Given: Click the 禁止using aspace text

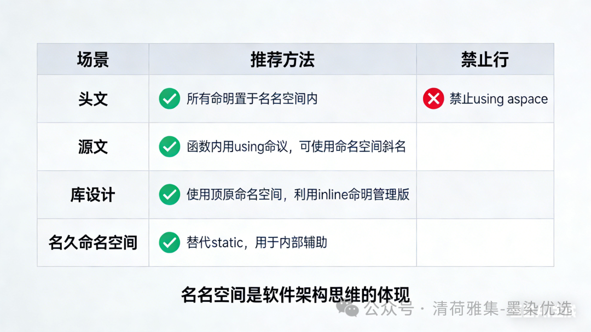Looking at the screenshot, I should [x=499, y=99].
